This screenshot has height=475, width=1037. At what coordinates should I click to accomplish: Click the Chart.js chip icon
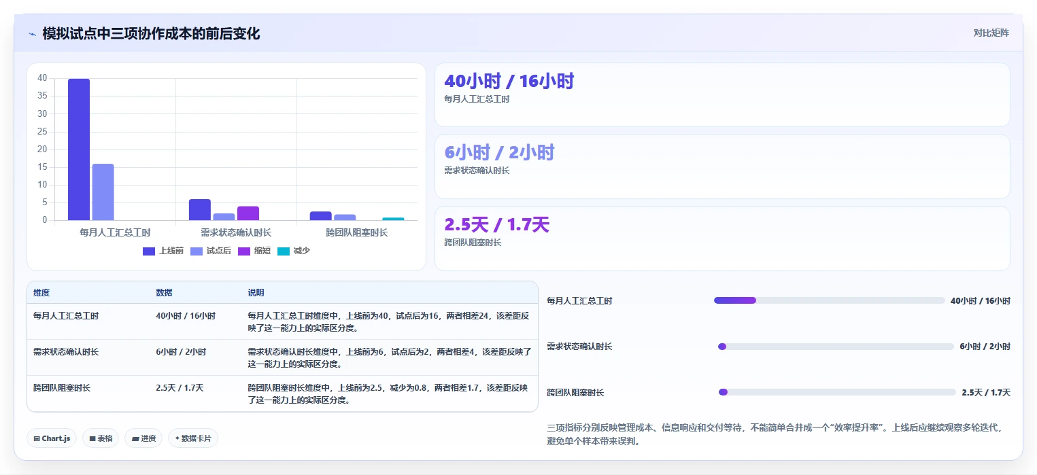click(x=37, y=439)
